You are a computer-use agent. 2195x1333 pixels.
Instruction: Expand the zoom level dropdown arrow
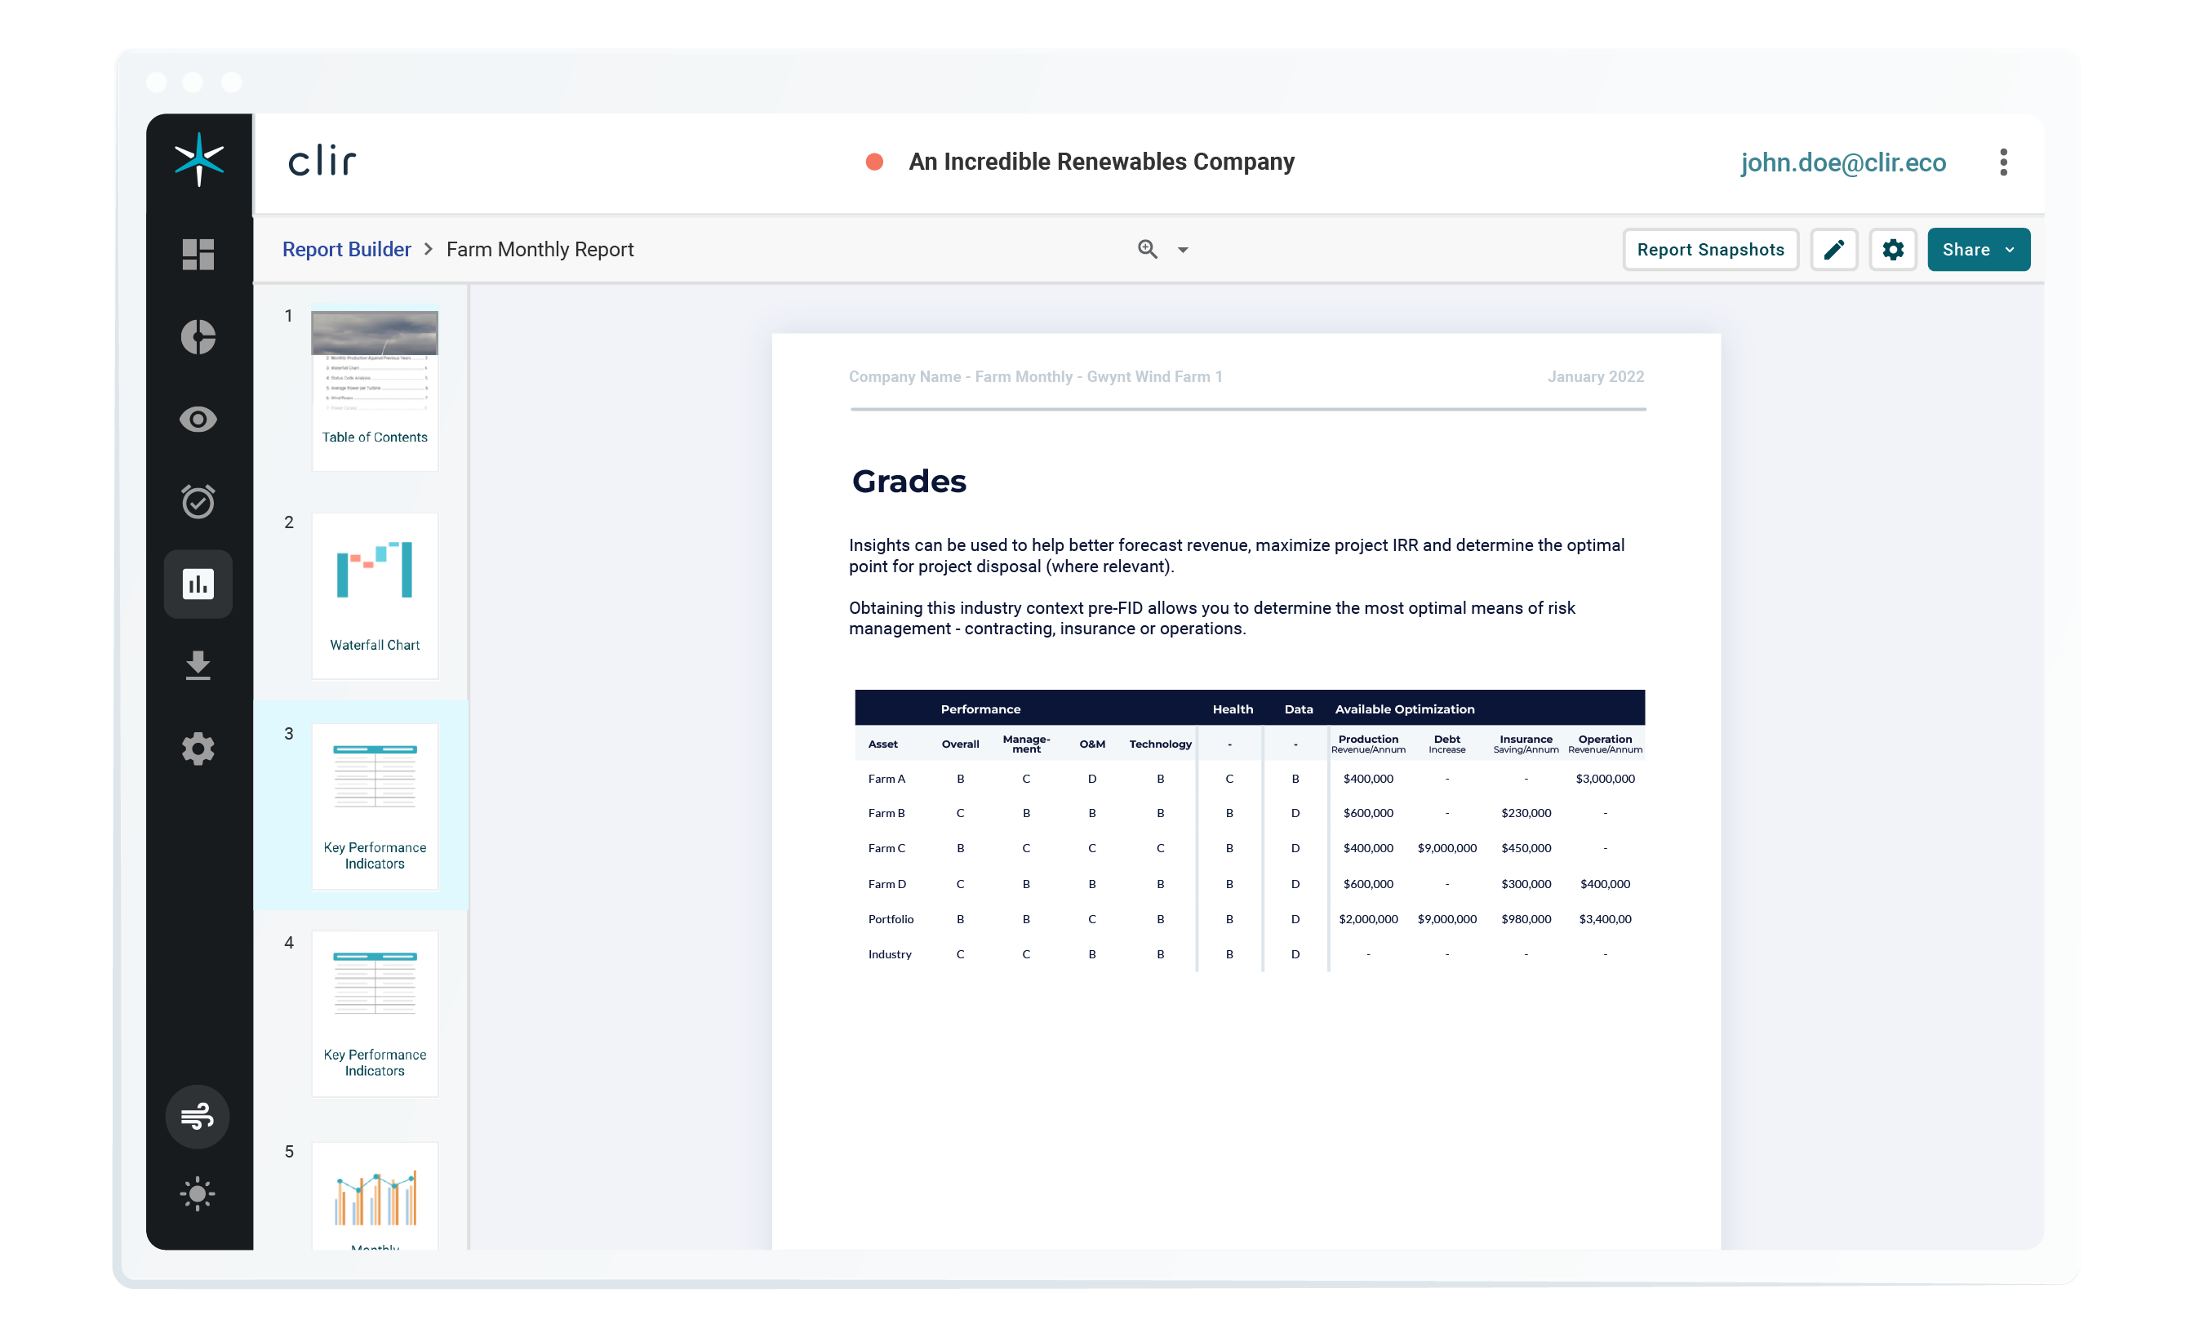coord(1183,251)
